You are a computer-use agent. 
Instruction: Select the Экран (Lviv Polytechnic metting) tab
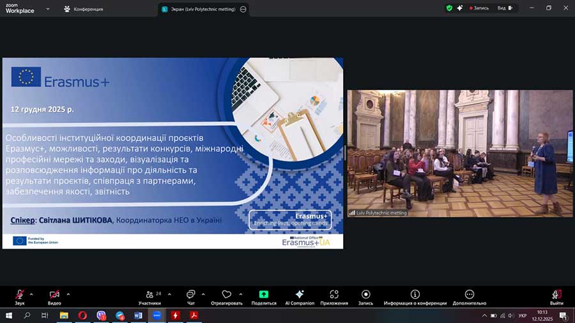(x=198, y=9)
